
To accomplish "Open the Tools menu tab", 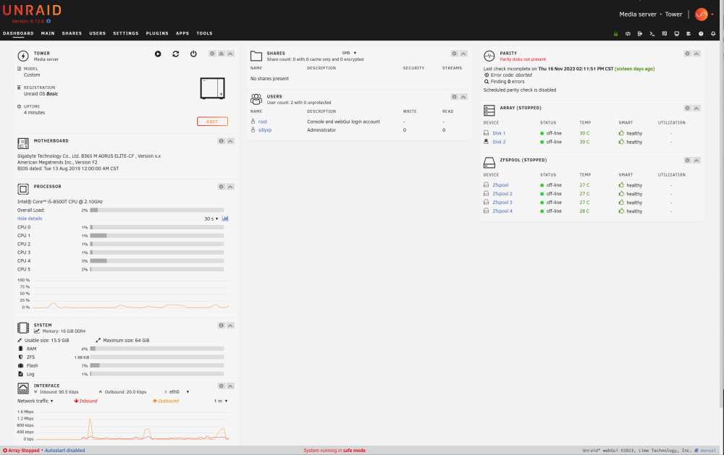I will (205, 33).
